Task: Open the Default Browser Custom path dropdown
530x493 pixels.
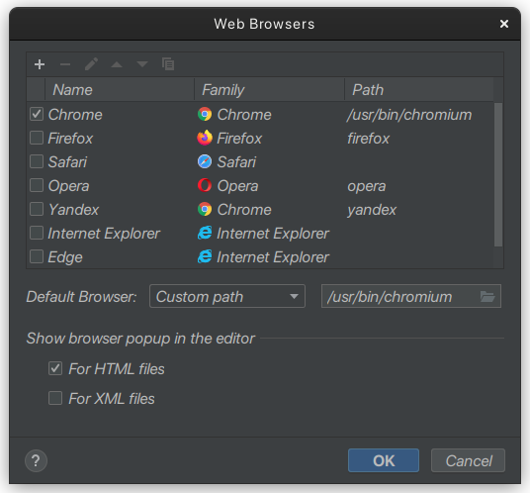Action: tap(227, 296)
